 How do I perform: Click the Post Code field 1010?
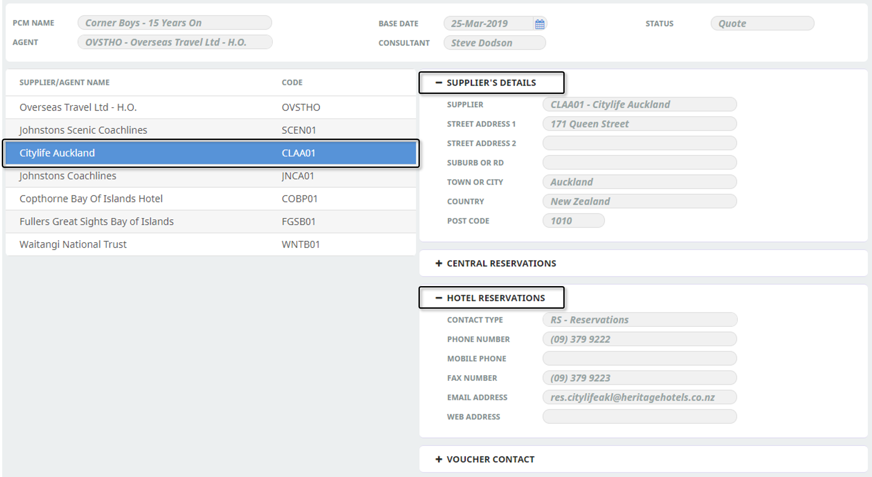(x=574, y=221)
